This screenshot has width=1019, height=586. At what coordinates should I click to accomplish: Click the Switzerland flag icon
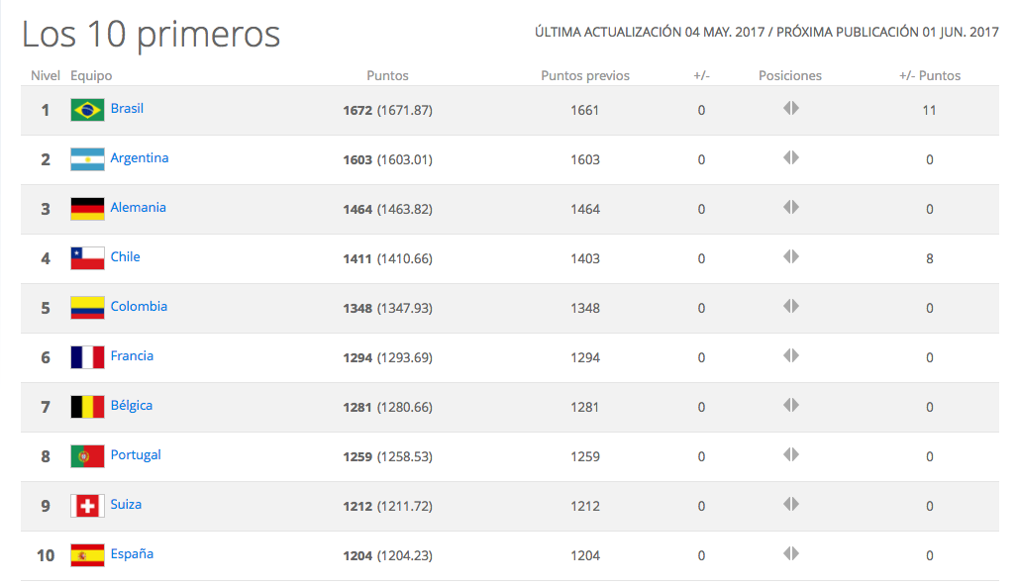pyautogui.click(x=85, y=505)
